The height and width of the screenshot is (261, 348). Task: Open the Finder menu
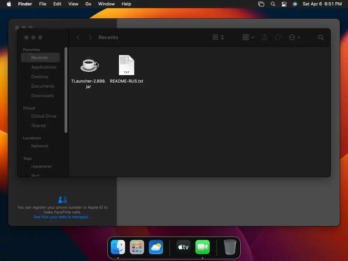25,4
